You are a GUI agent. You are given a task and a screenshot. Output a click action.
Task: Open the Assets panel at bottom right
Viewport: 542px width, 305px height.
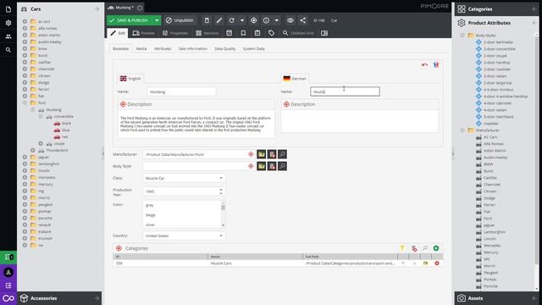496,298
